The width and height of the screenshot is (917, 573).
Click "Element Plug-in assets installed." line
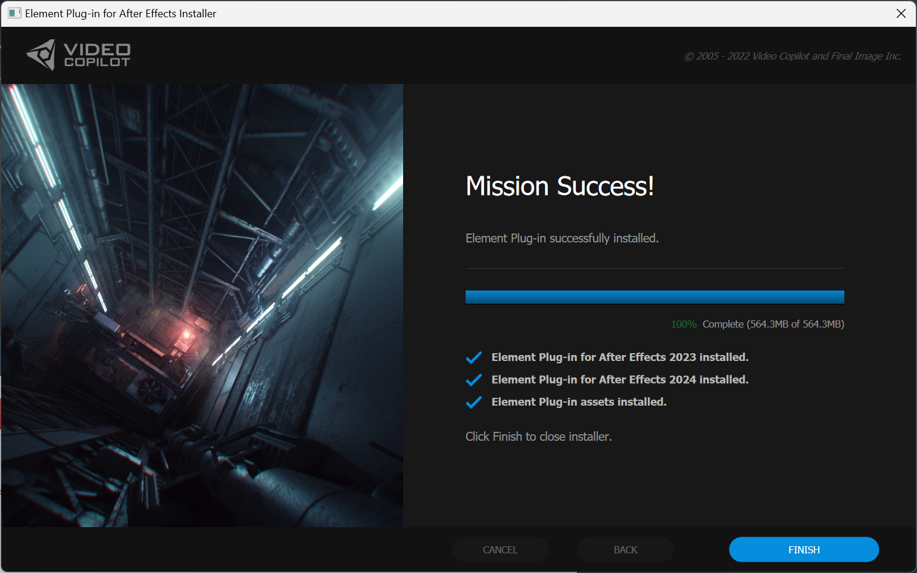point(579,402)
